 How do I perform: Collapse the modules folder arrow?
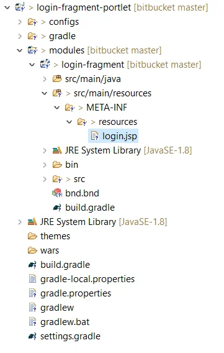(x=20, y=50)
